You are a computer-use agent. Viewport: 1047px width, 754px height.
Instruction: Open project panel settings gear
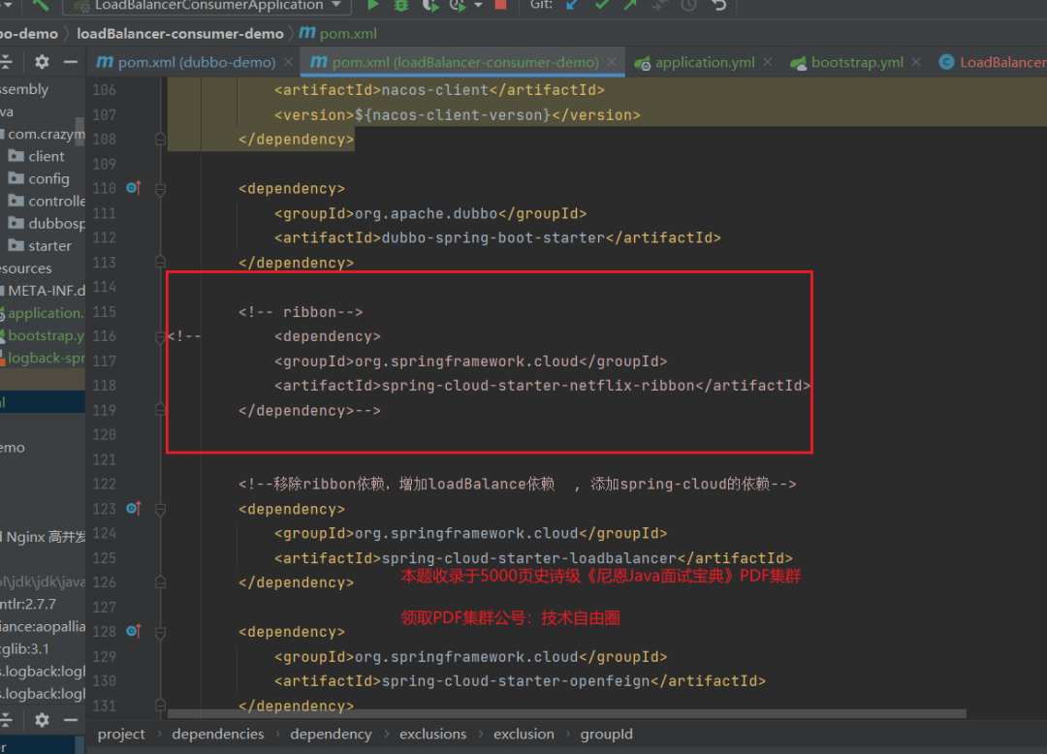[42, 62]
